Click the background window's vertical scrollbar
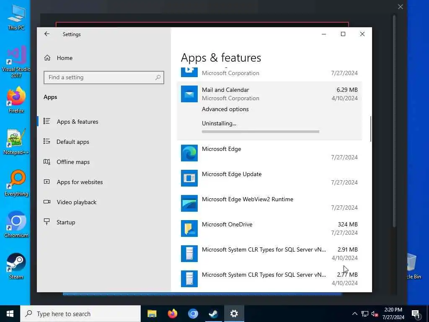The height and width of the screenshot is (322, 429). [394, 120]
